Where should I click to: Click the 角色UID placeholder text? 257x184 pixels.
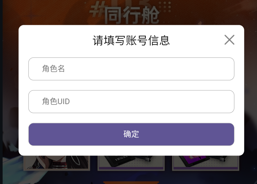coord(56,101)
